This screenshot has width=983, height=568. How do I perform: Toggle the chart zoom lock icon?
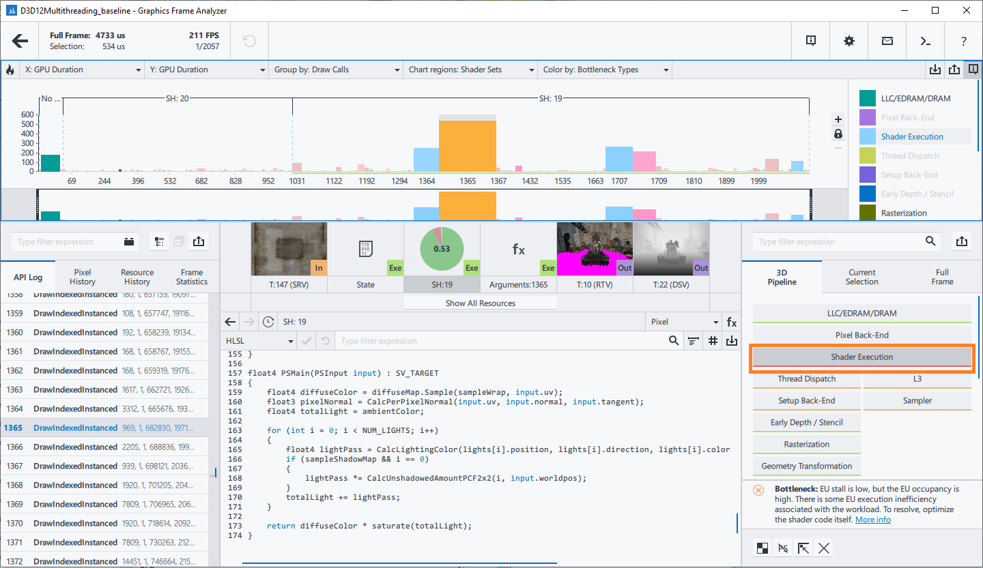click(838, 134)
